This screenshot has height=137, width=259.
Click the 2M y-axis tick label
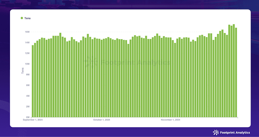tap(28, 107)
